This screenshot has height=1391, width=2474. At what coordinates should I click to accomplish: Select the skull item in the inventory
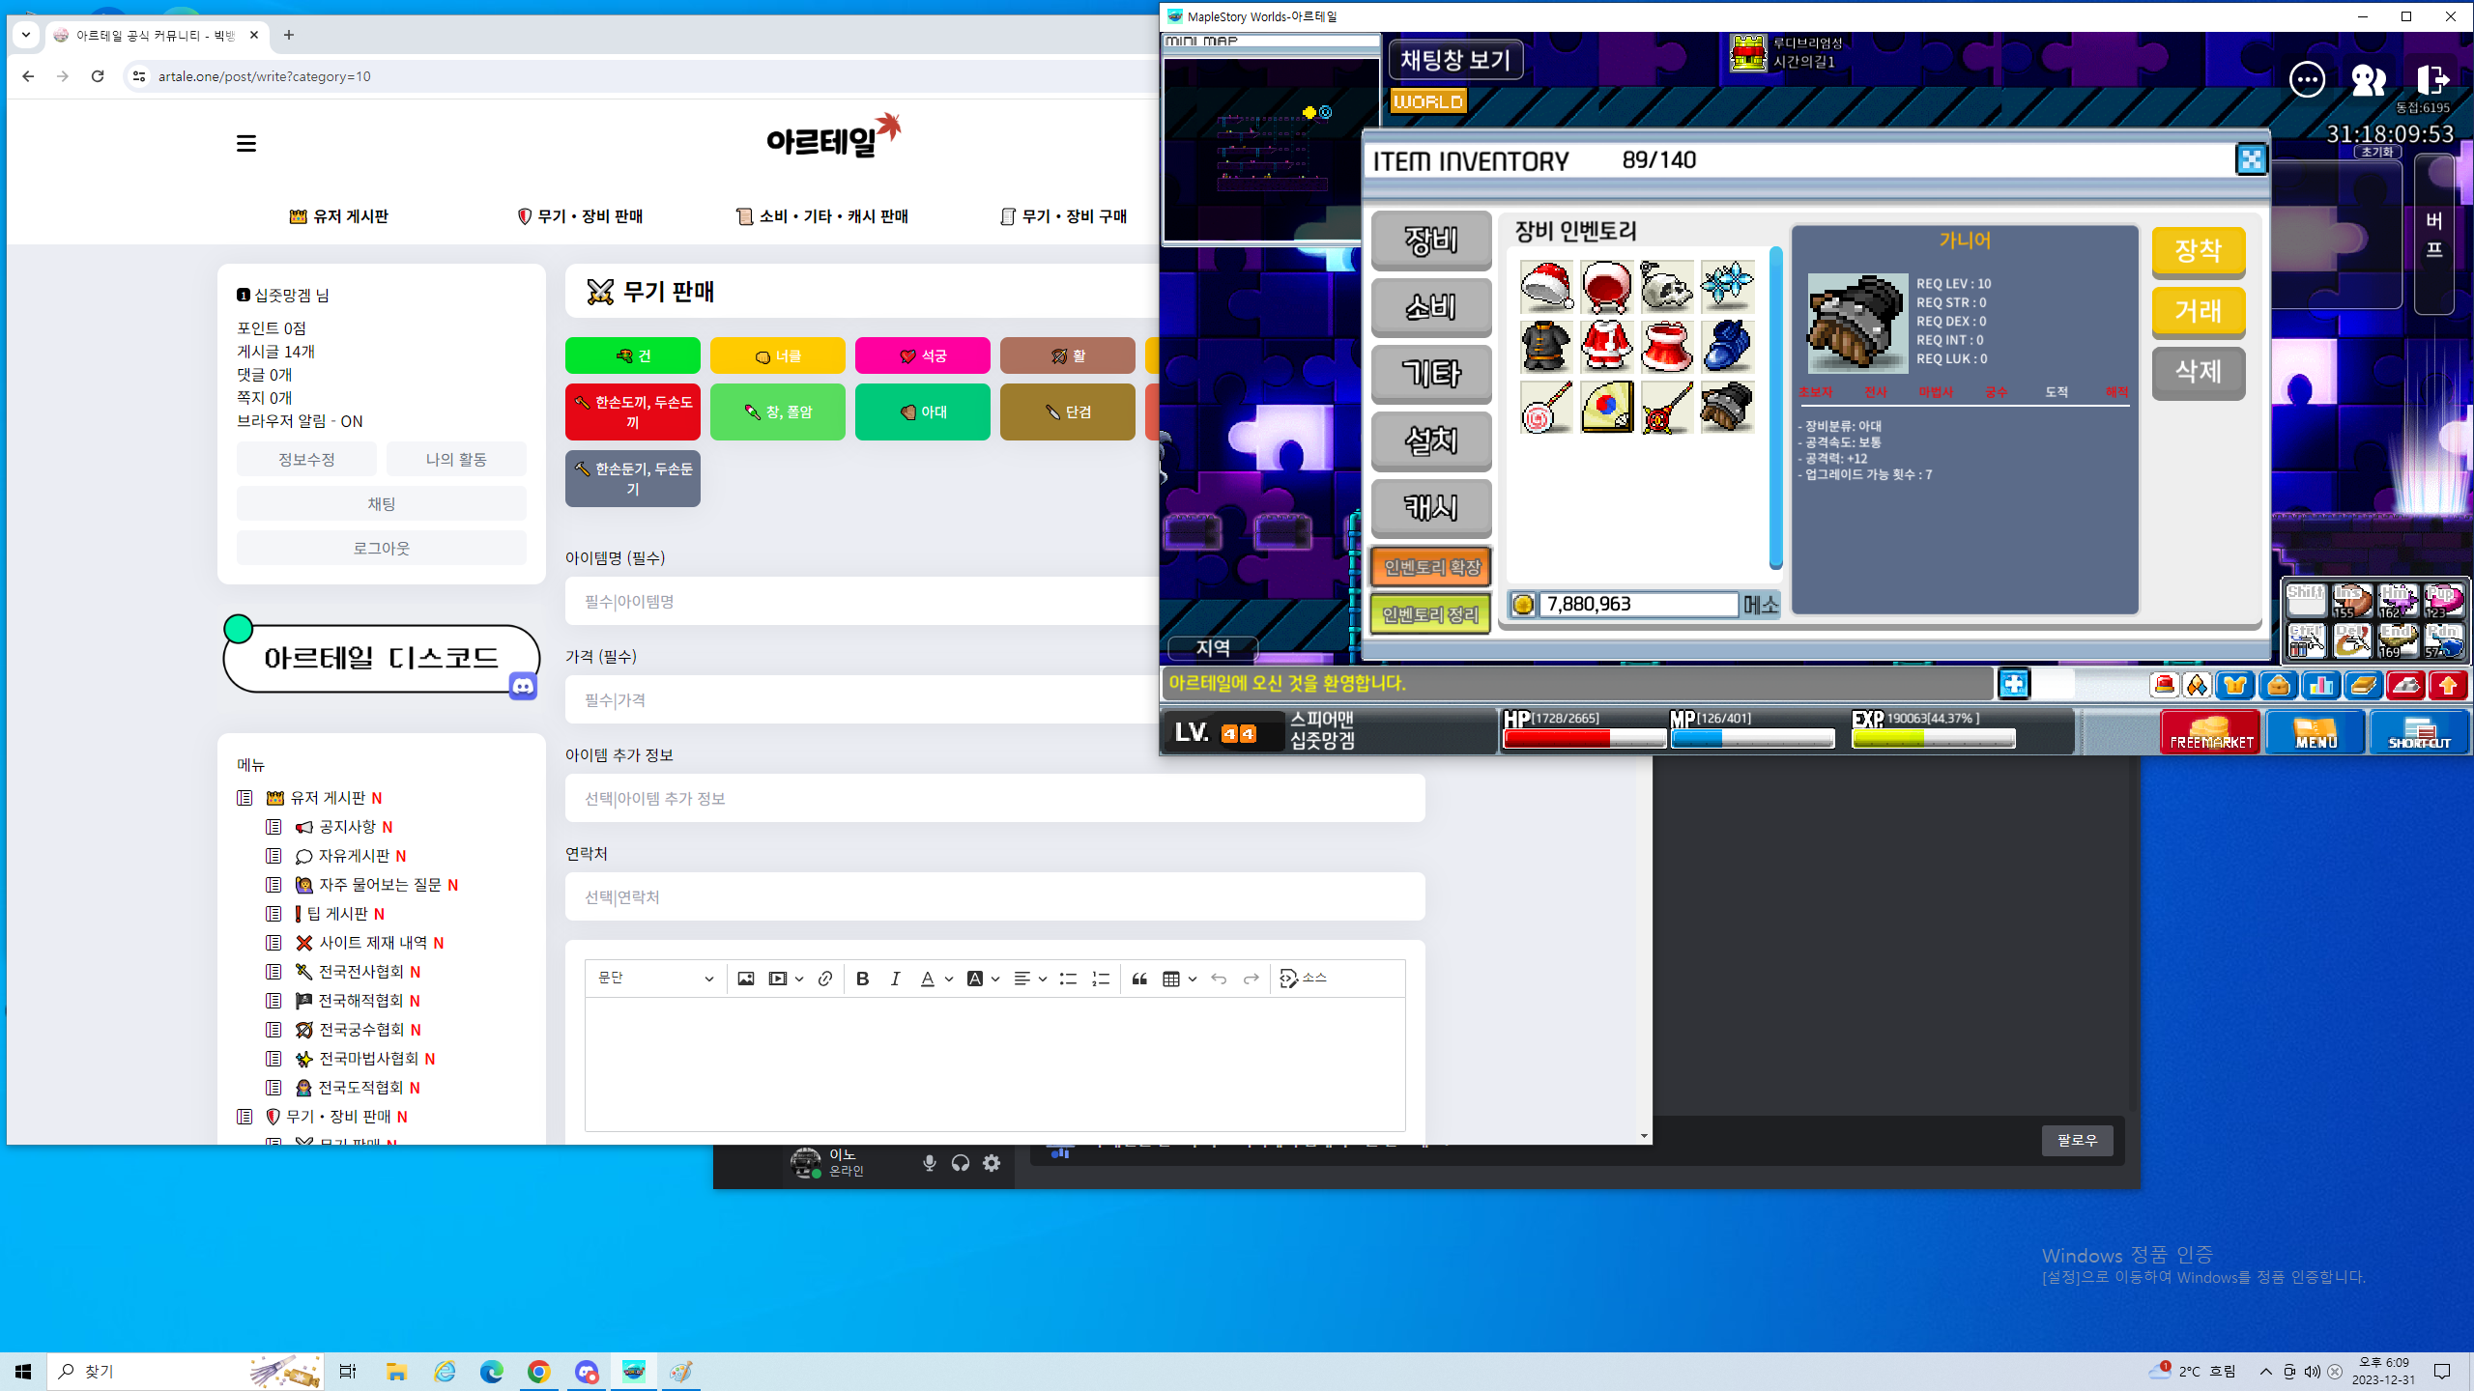[1667, 286]
